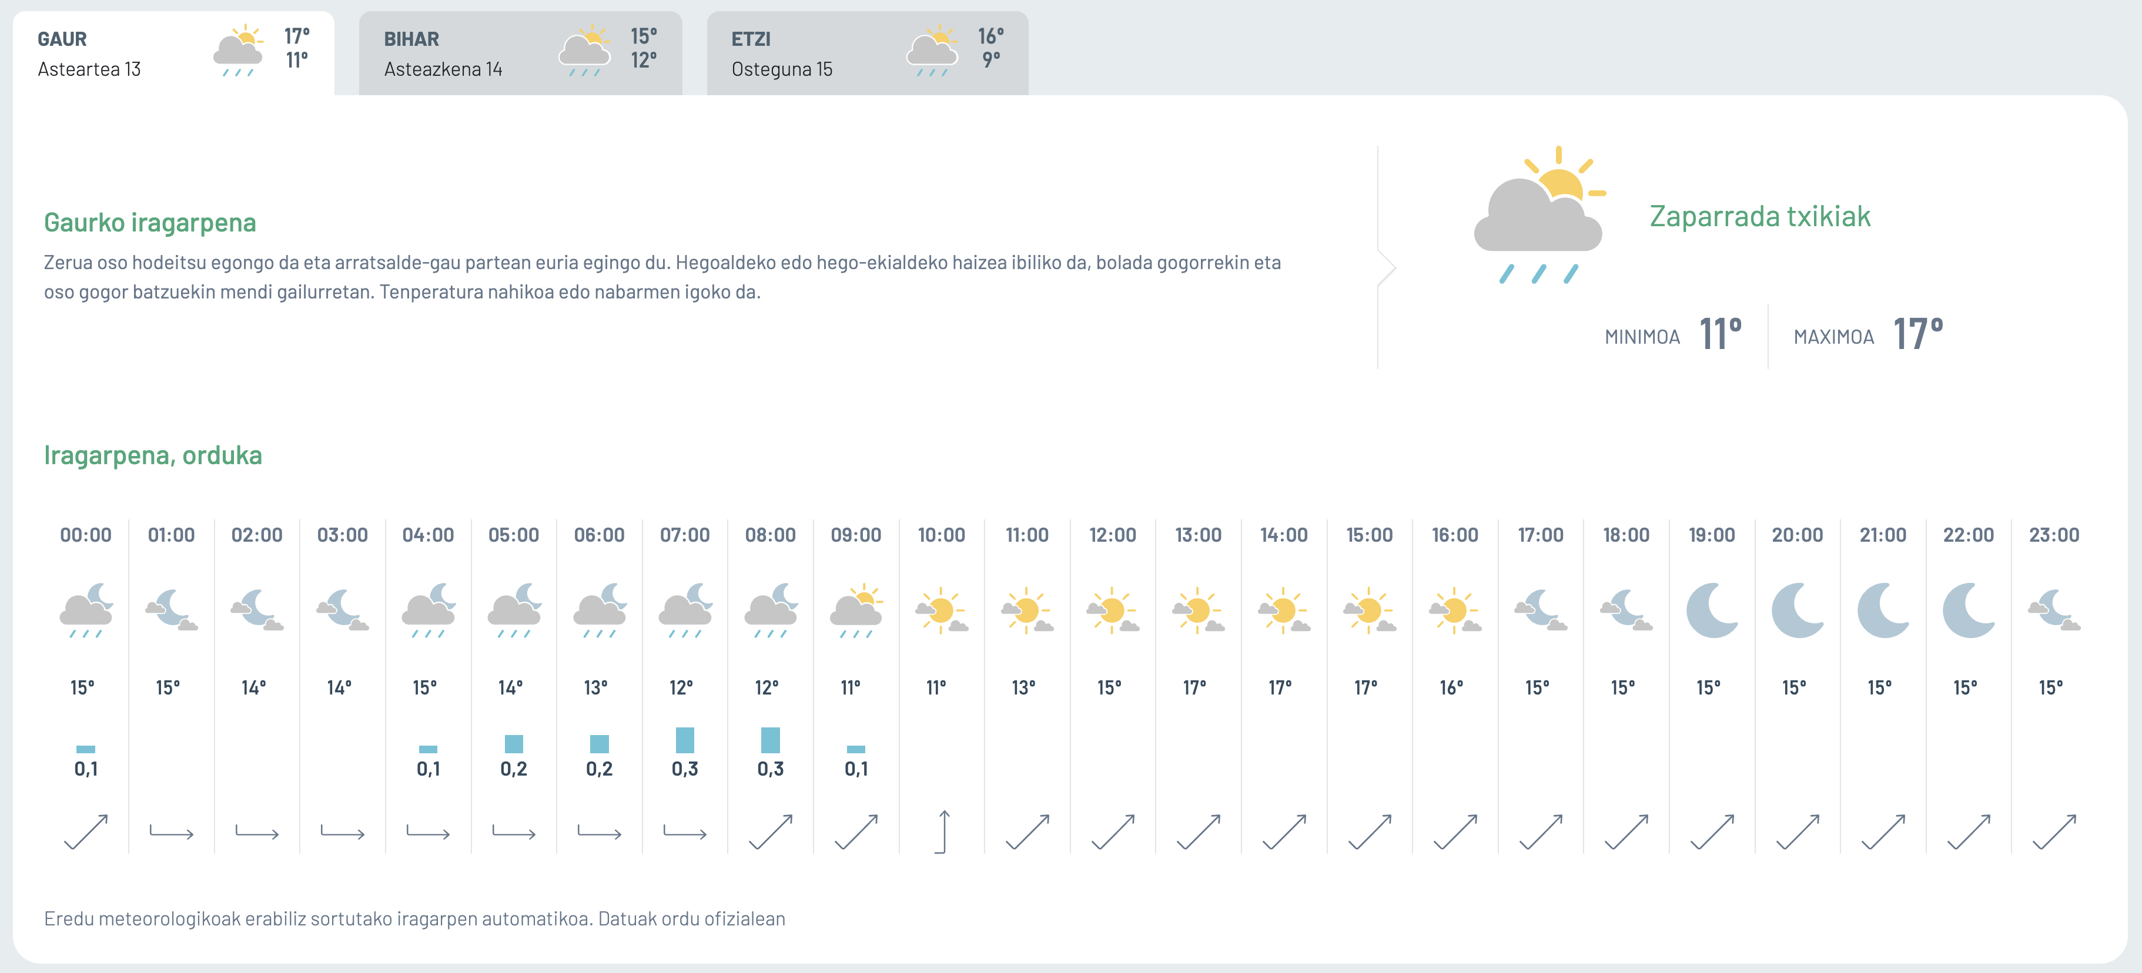Click the northward wind arrow at 10:00
Screen dimensions: 2142x973
941,832
